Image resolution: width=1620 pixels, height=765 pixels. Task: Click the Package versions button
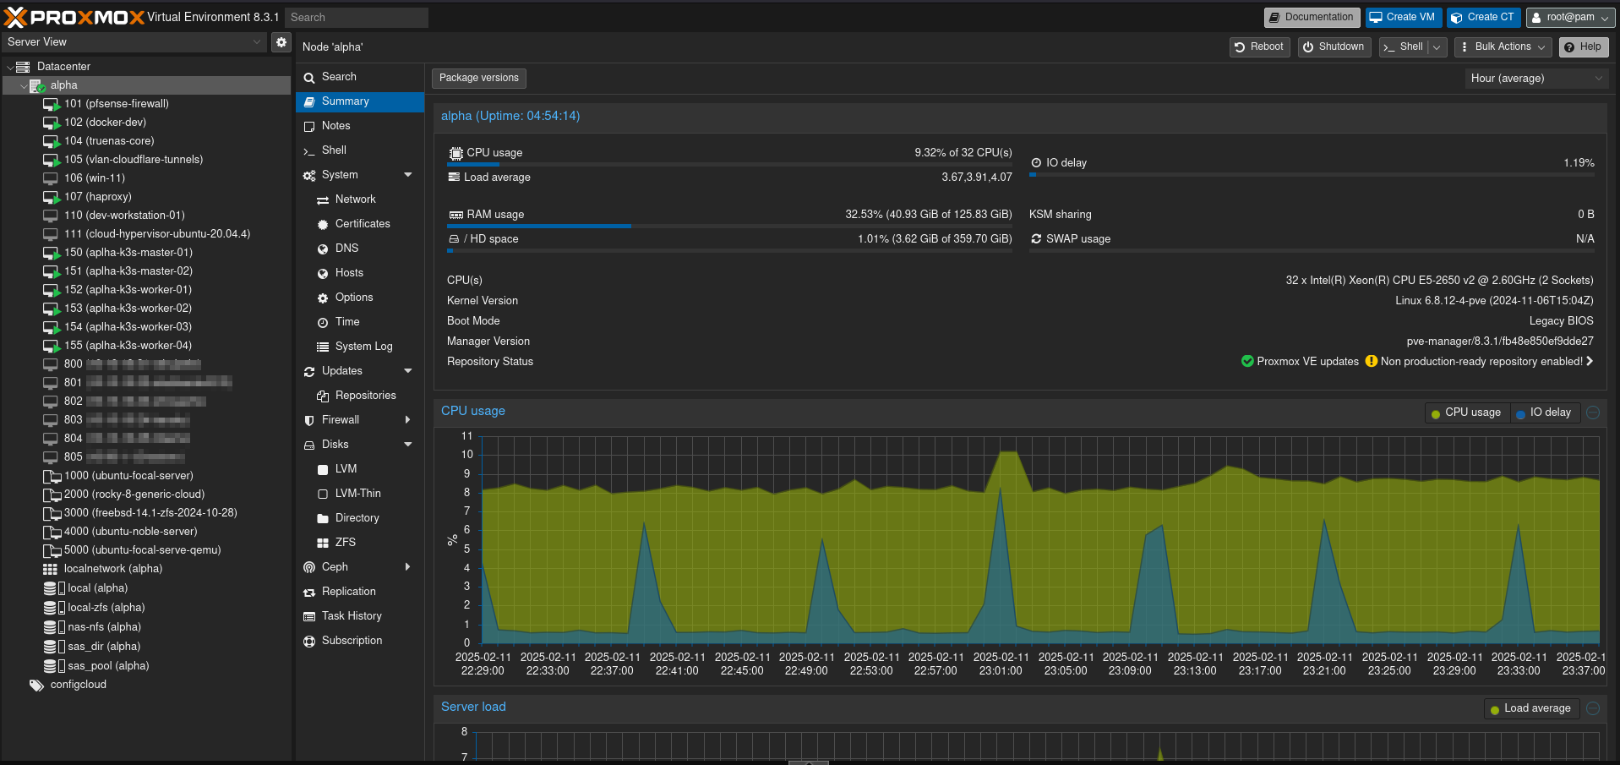(478, 78)
